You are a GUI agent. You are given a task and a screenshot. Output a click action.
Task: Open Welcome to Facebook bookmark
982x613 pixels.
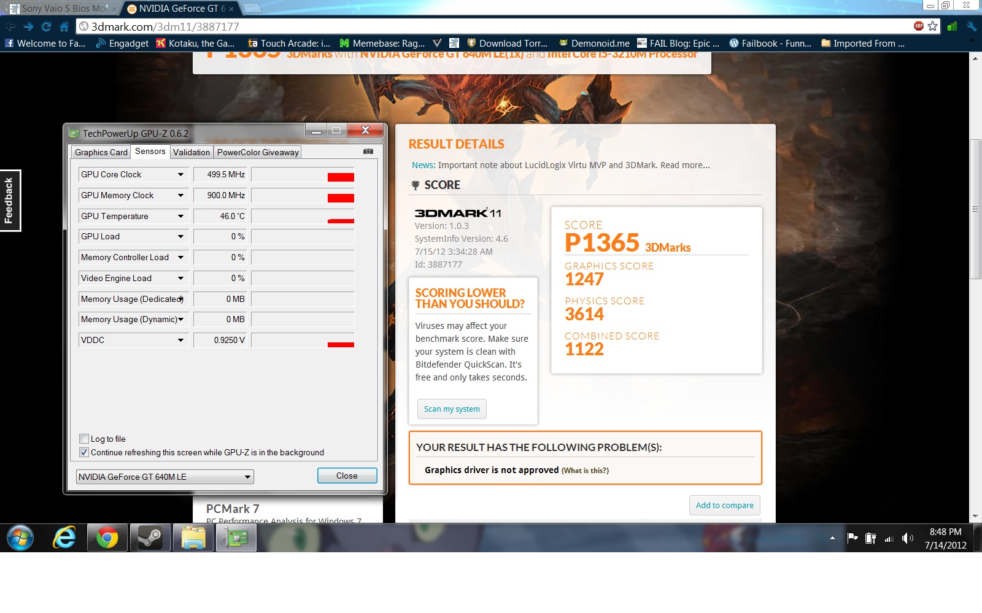click(45, 43)
